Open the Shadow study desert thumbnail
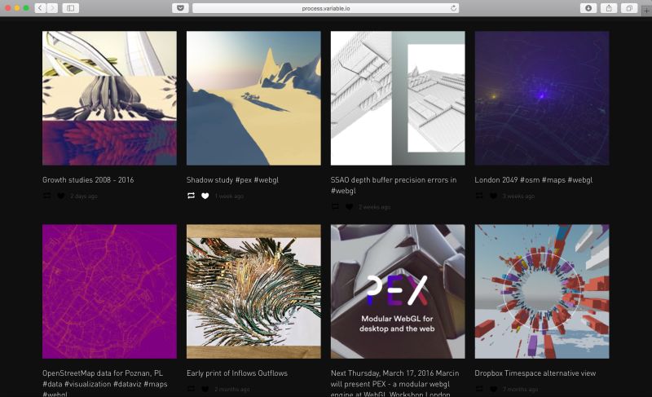Image resolution: width=652 pixels, height=397 pixels. point(253,98)
